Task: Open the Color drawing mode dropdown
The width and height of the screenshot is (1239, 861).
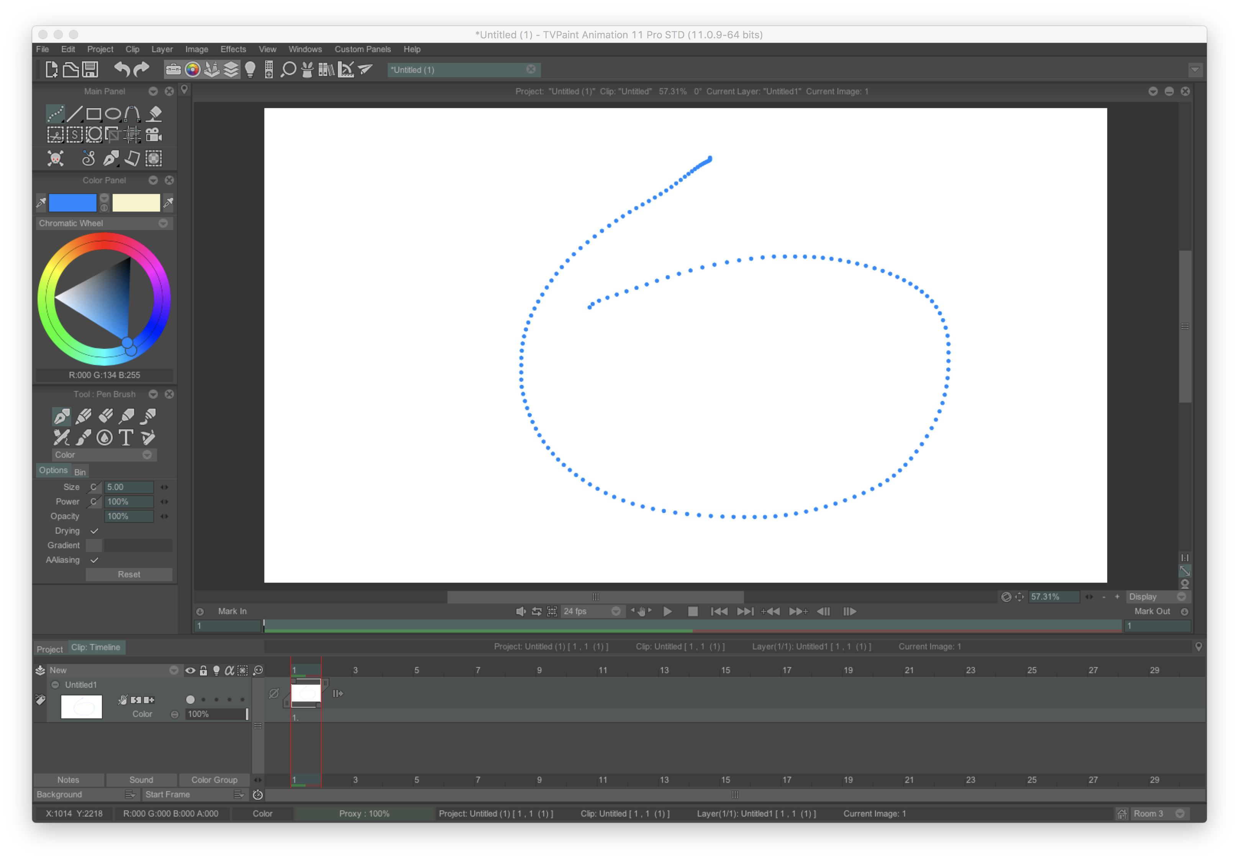Action: (104, 455)
